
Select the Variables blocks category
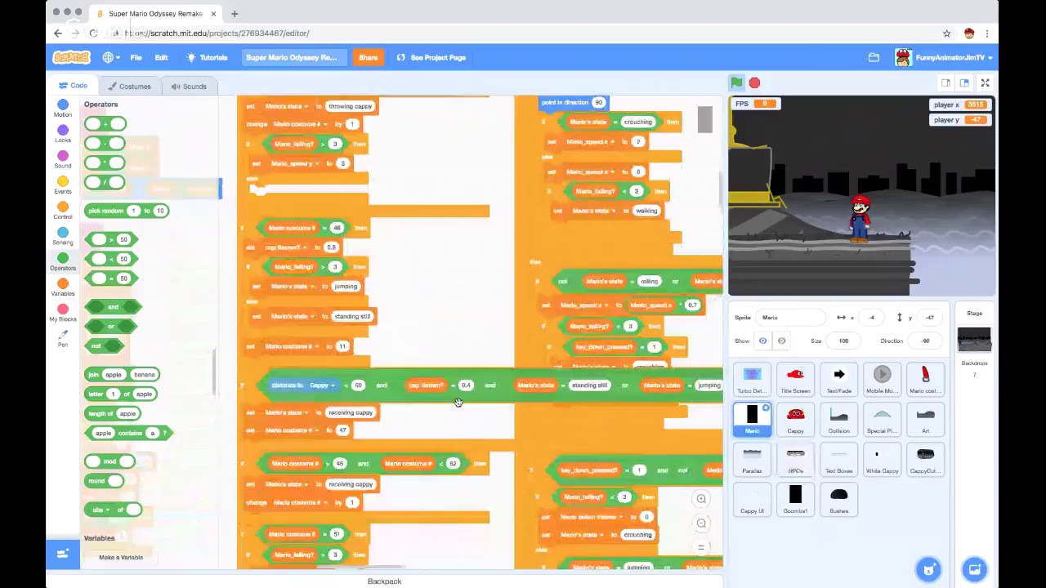(63, 287)
